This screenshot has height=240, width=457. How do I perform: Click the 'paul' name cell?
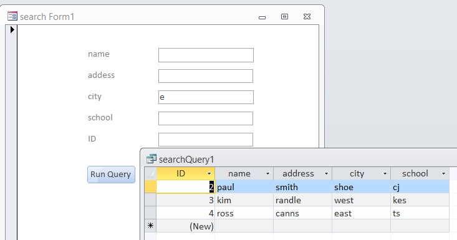pyautogui.click(x=244, y=186)
